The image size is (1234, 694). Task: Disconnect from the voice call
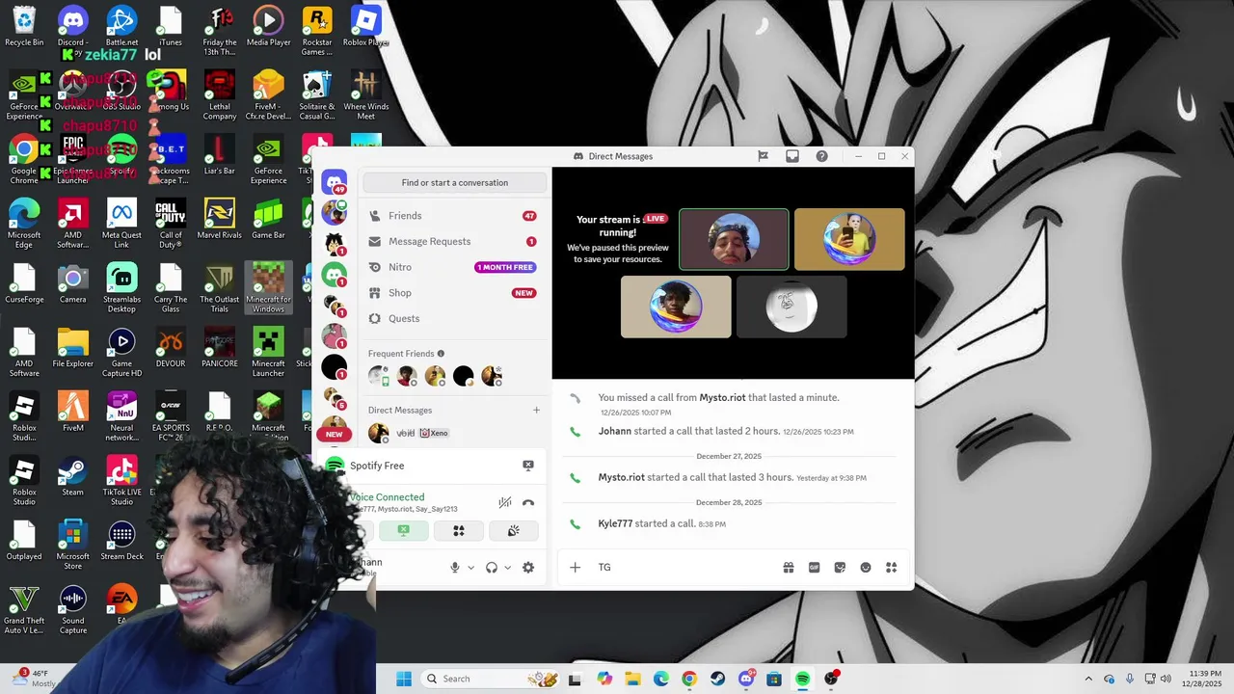(528, 502)
